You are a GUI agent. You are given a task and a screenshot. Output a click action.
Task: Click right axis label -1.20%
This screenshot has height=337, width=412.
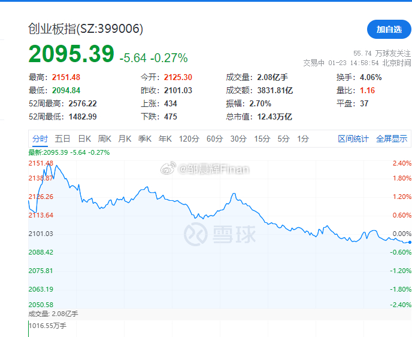pyautogui.click(x=401, y=271)
